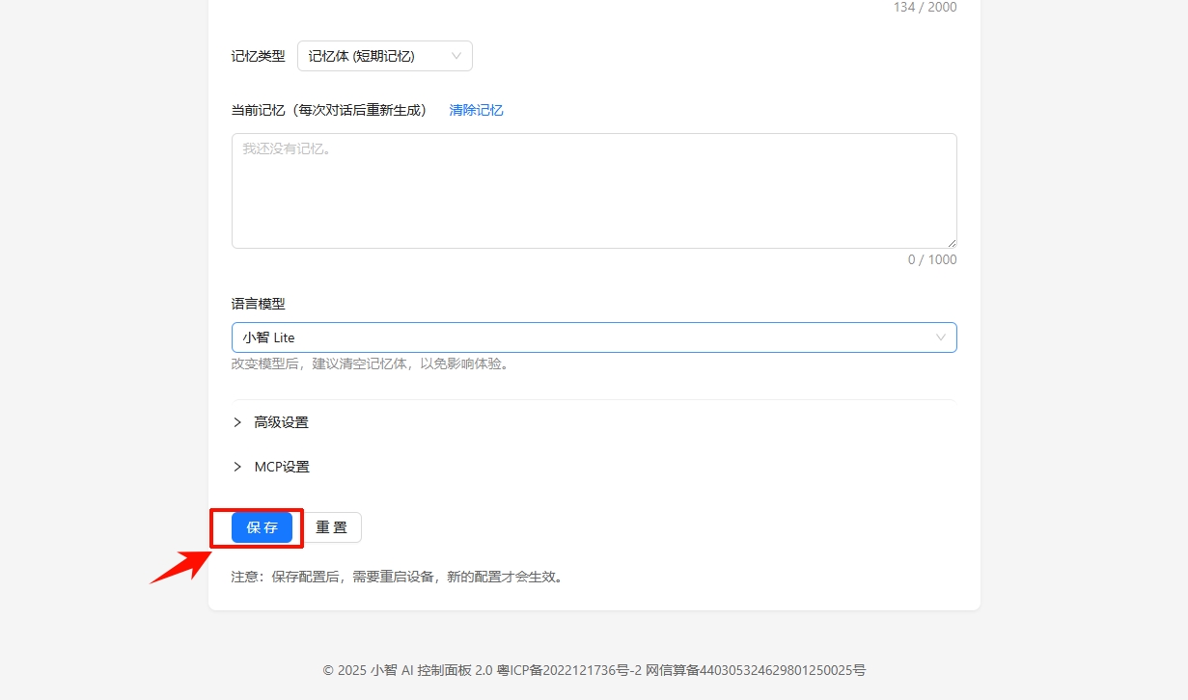The height and width of the screenshot is (700, 1188).
Task: Expand the 高级设置 section title
Action: [x=281, y=422]
